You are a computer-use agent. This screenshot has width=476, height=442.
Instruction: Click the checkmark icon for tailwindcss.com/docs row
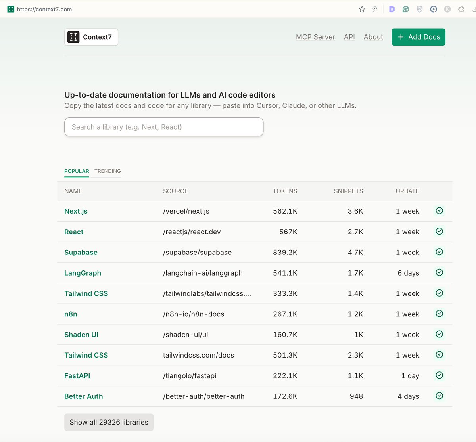coord(439,355)
